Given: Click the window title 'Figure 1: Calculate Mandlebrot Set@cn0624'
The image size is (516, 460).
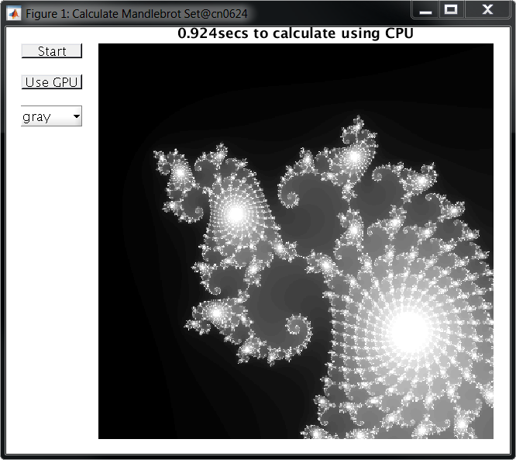Looking at the screenshot, I should tap(136, 14).
